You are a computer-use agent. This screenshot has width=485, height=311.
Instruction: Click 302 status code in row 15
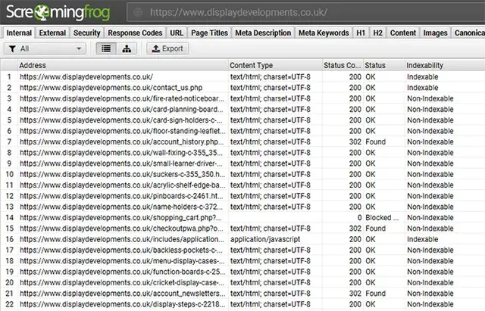355,229
